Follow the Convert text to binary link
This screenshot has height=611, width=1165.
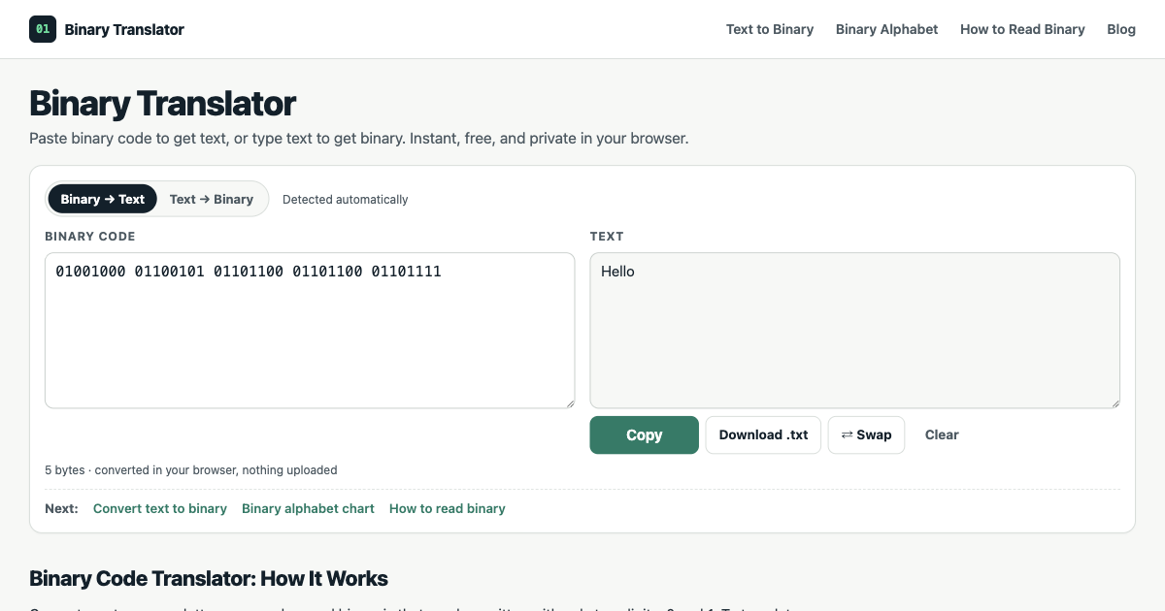pyautogui.click(x=160, y=508)
